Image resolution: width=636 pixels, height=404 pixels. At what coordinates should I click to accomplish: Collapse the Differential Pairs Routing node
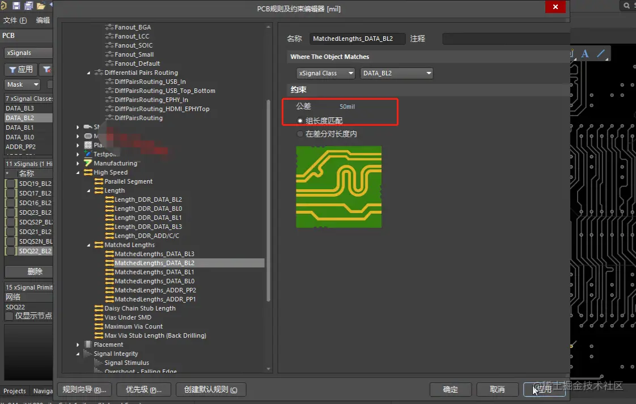coord(88,73)
